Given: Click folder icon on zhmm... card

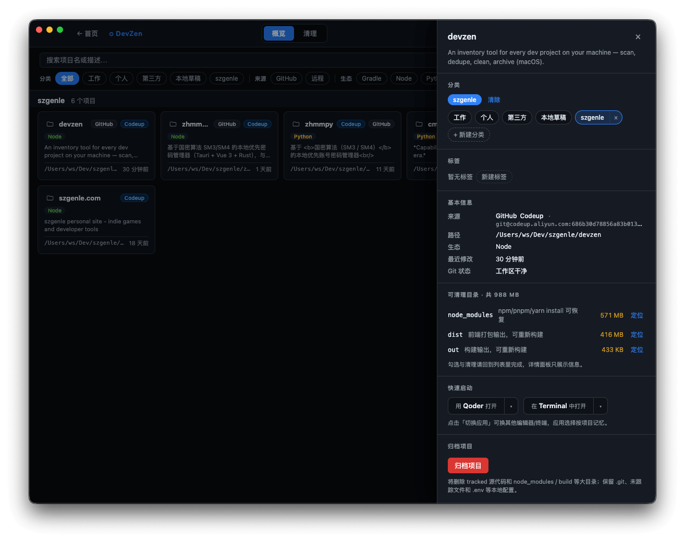Looking at the screenshot, I should [x=173, y=124].
